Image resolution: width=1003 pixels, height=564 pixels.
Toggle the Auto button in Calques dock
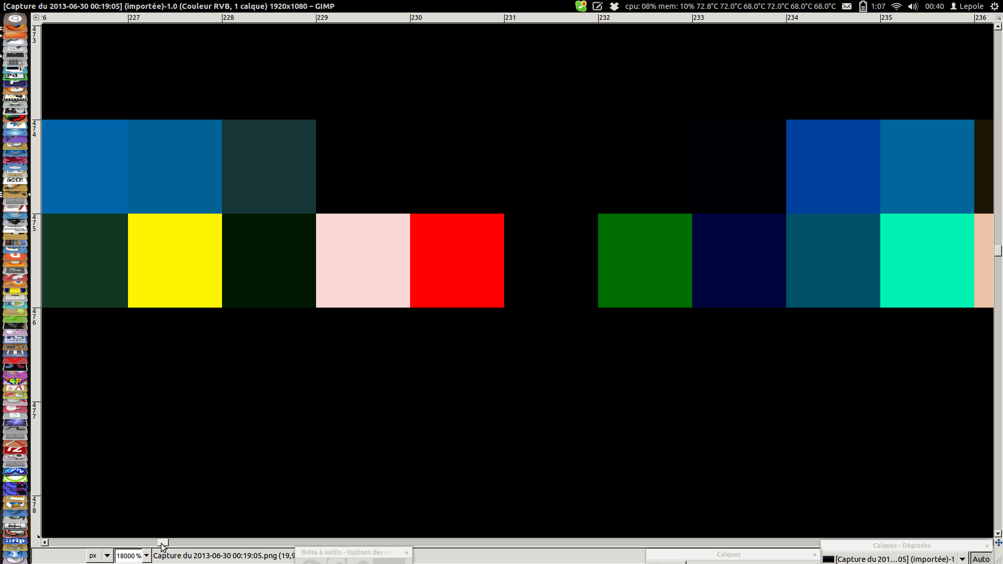(981, 559)
